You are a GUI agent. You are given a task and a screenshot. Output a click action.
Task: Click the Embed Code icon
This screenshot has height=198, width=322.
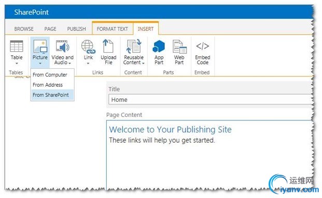[203, 46]
